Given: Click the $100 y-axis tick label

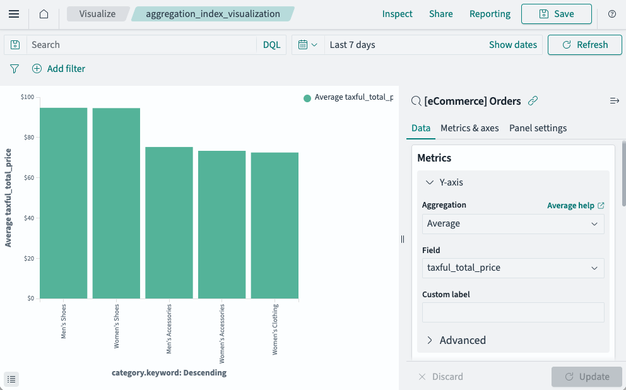Looking at the screenshot, I should 28,97.
